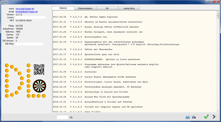Select the Historie tab

[63, 8]
